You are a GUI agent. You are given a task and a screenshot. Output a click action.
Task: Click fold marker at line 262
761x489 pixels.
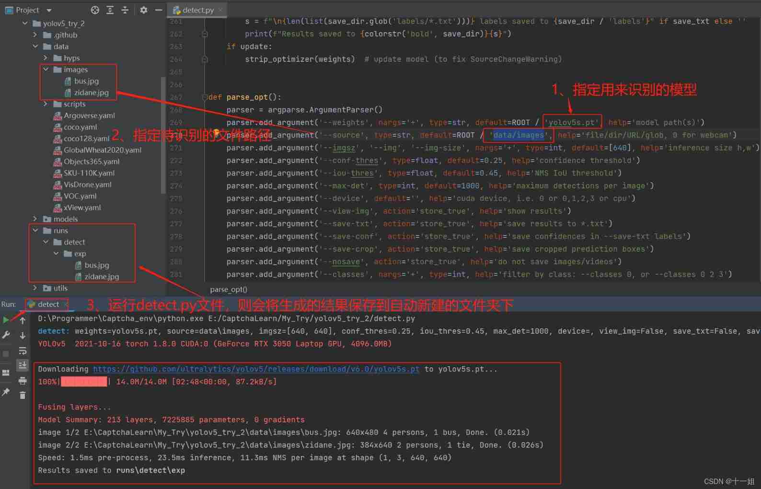[205, 34]
